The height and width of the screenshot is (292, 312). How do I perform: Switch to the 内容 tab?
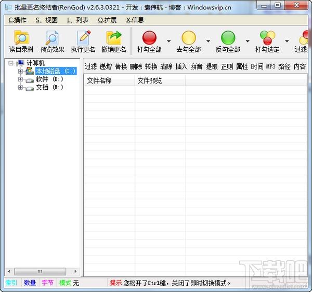coord(300,66)
